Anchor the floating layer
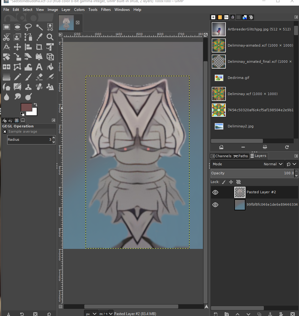Image resolution: width=299 pixels, height=316 pixels. click(270, 314)
